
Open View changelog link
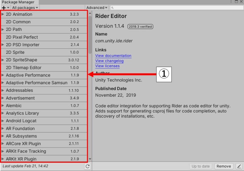[x=109, y=61]
